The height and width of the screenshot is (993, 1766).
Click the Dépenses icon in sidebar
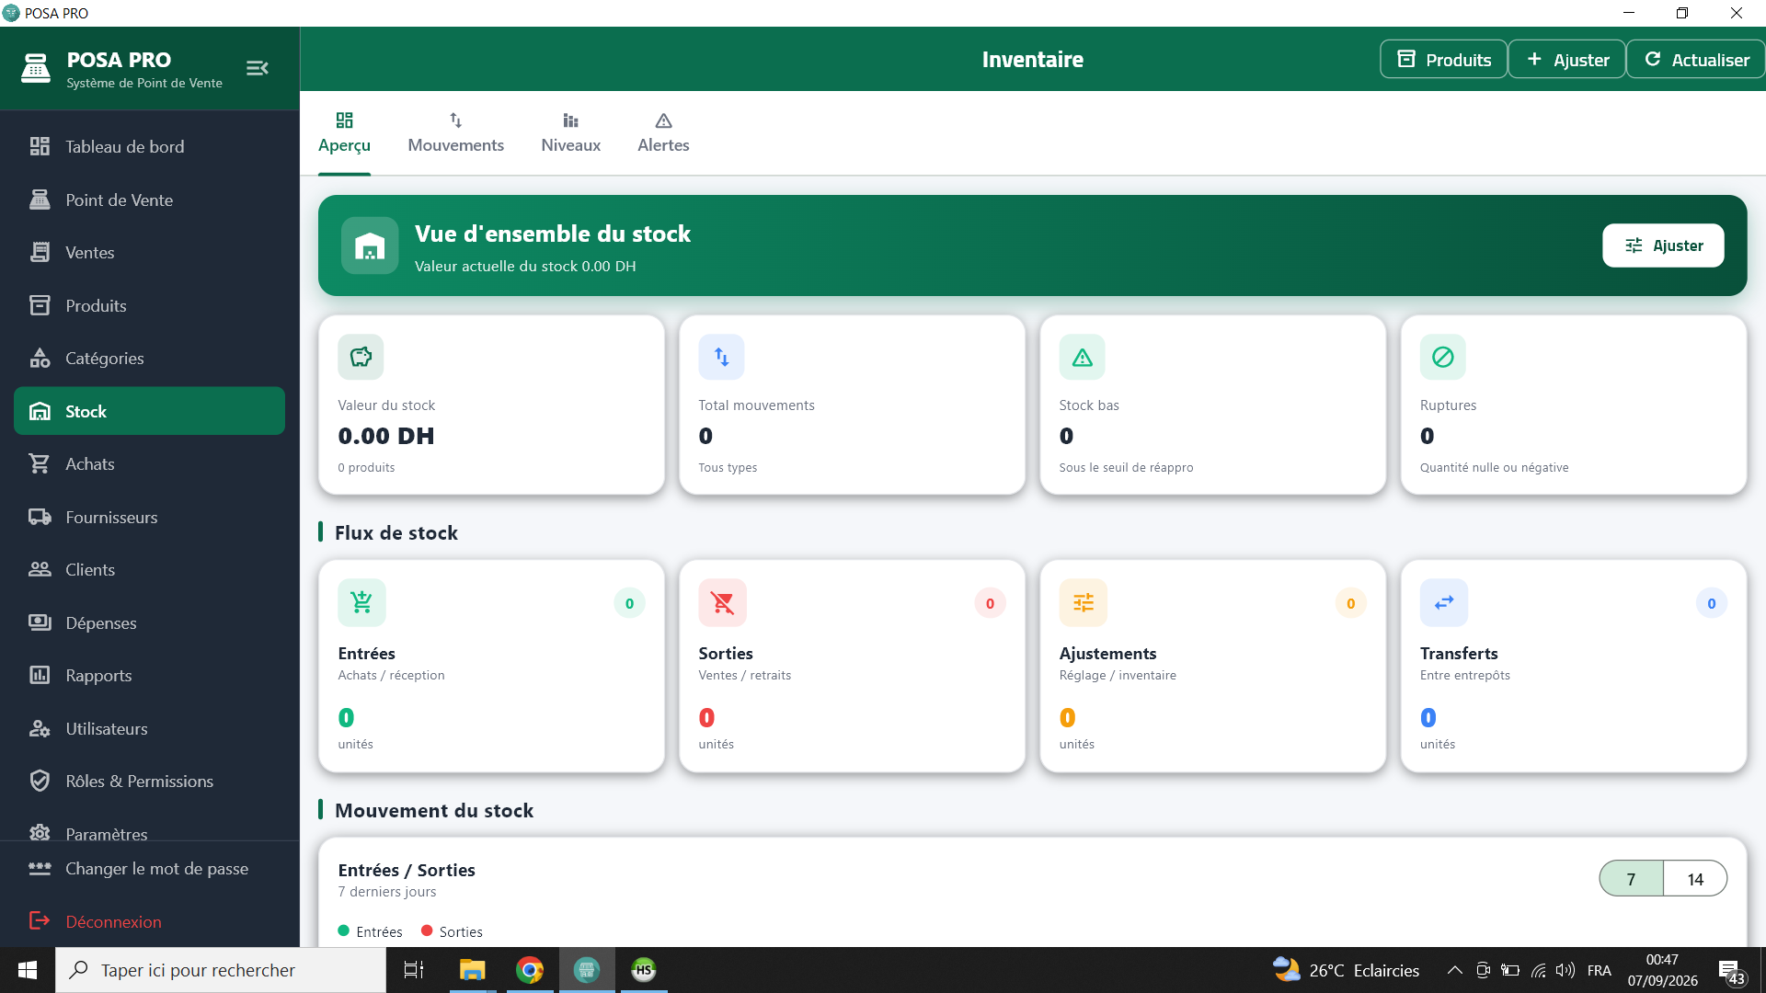[x=40, y=622]
